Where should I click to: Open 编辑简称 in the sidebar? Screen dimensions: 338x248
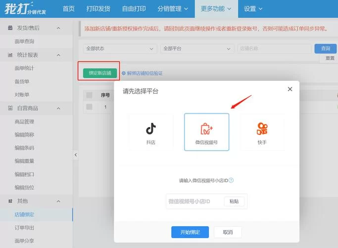click(24, 135)
